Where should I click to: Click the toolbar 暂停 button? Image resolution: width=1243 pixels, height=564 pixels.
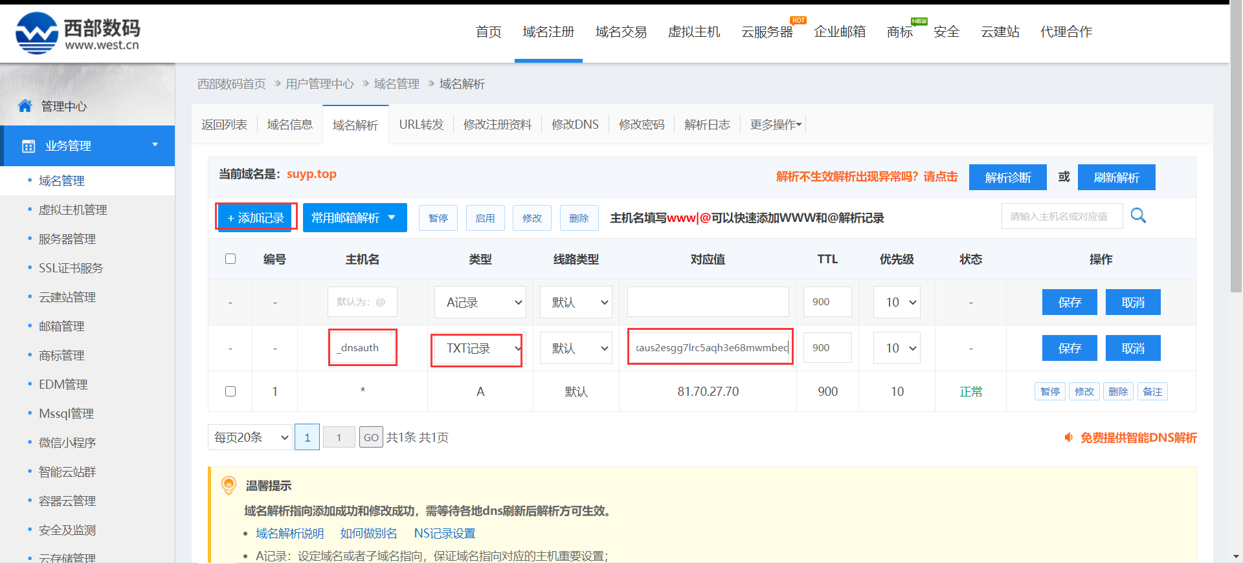(438, 218)
